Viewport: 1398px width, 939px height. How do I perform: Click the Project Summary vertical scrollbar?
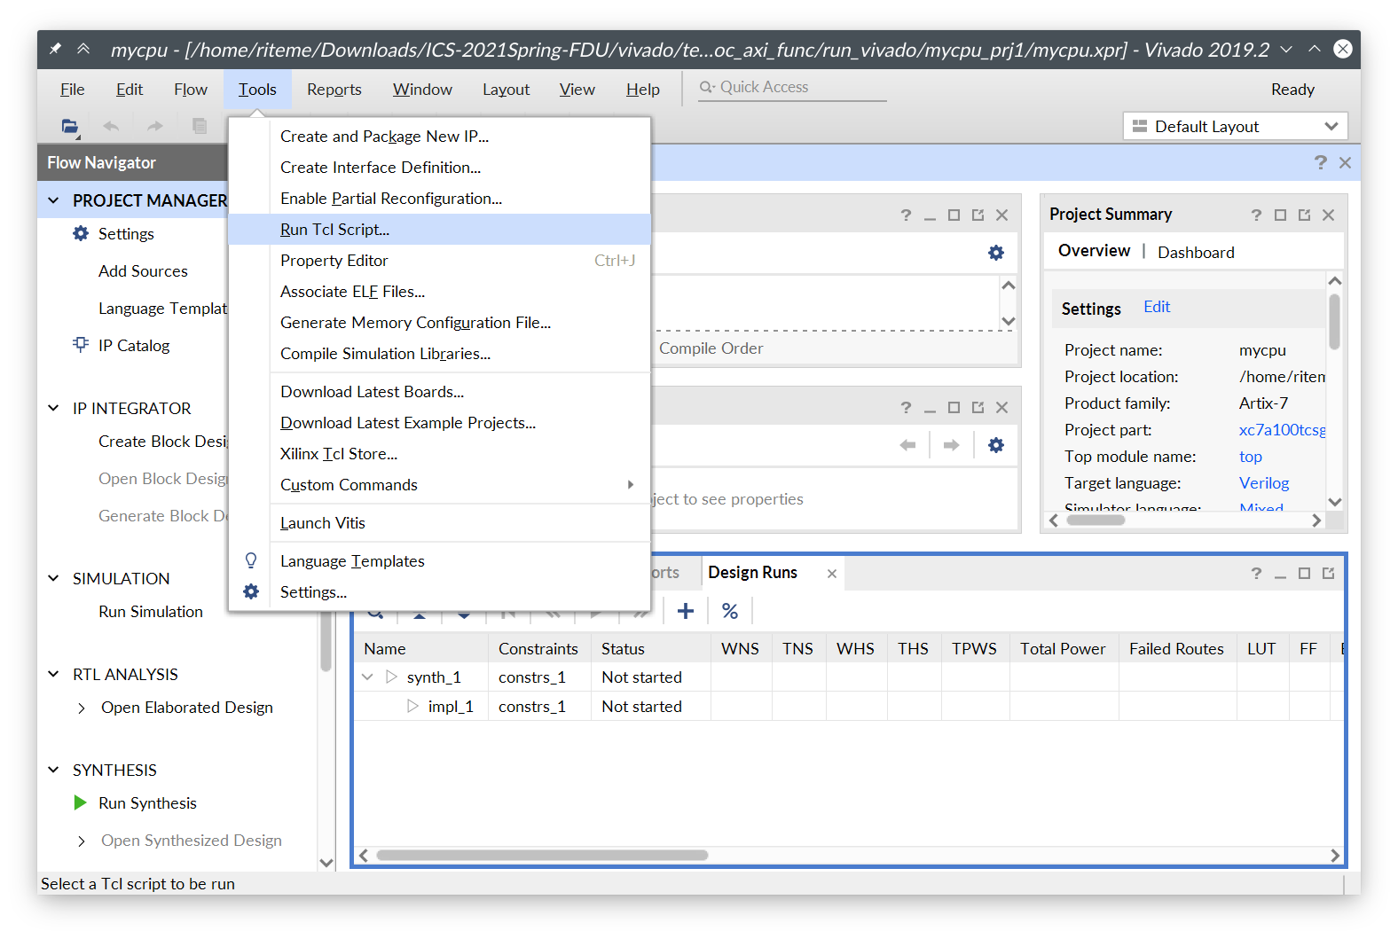click(x=1334, y=322)
